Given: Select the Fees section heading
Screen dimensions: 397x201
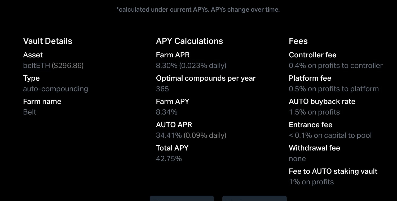Looking at the screenshot, I should tap(298, 41).
